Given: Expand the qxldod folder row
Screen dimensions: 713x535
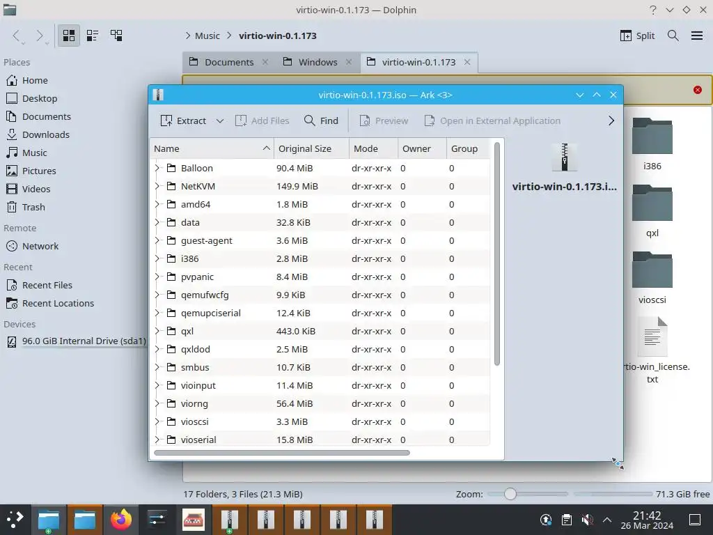Looking at the screenshot, I should [x=157, y=349].
